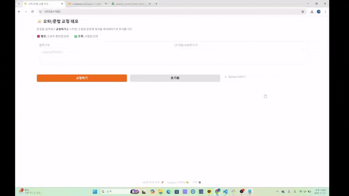The width and height of the screenshot is (349, 196).
Task: Open Copilot from the taskbar
Action: (153, 191)
